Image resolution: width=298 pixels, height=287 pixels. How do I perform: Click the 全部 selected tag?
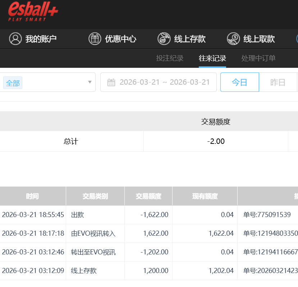(13, 83)
